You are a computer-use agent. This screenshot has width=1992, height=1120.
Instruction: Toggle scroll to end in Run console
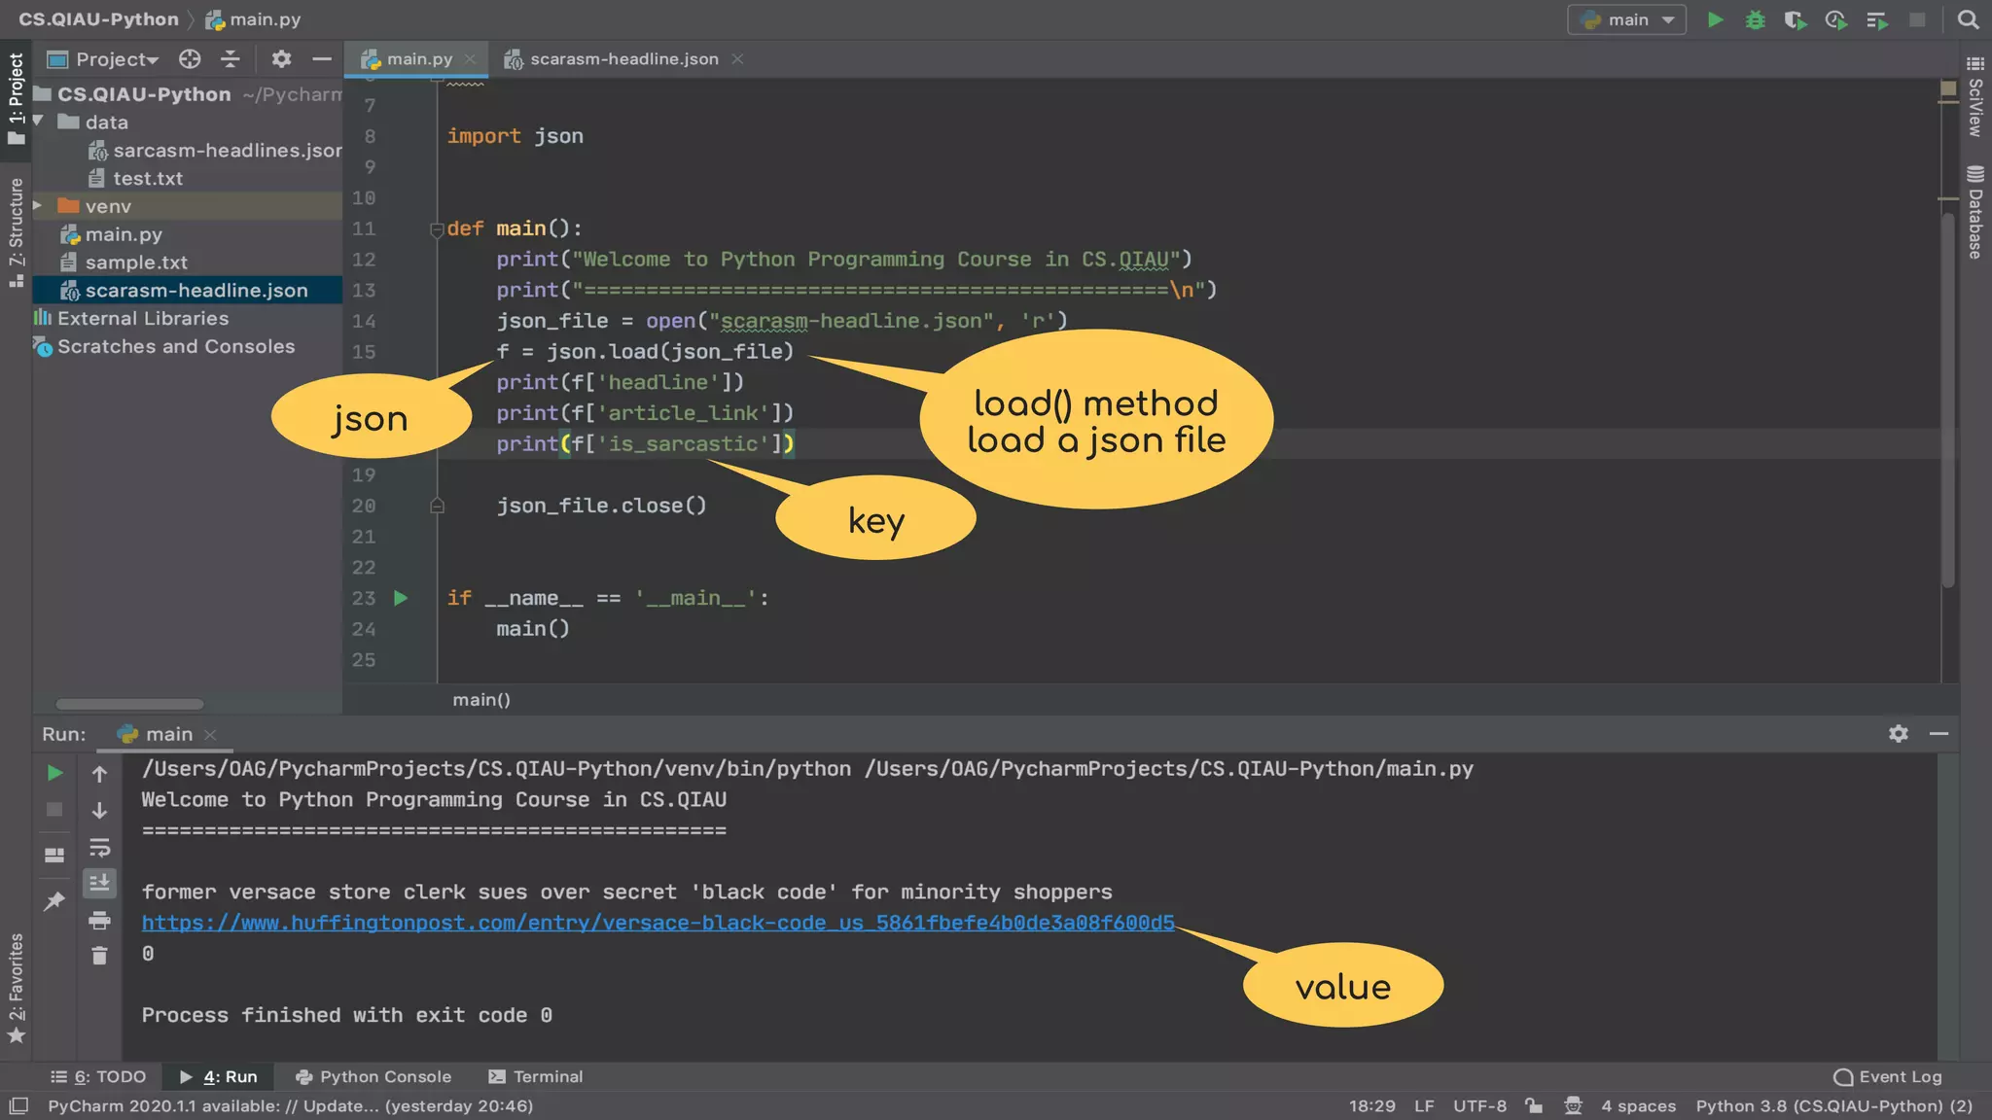click(99, 883)
